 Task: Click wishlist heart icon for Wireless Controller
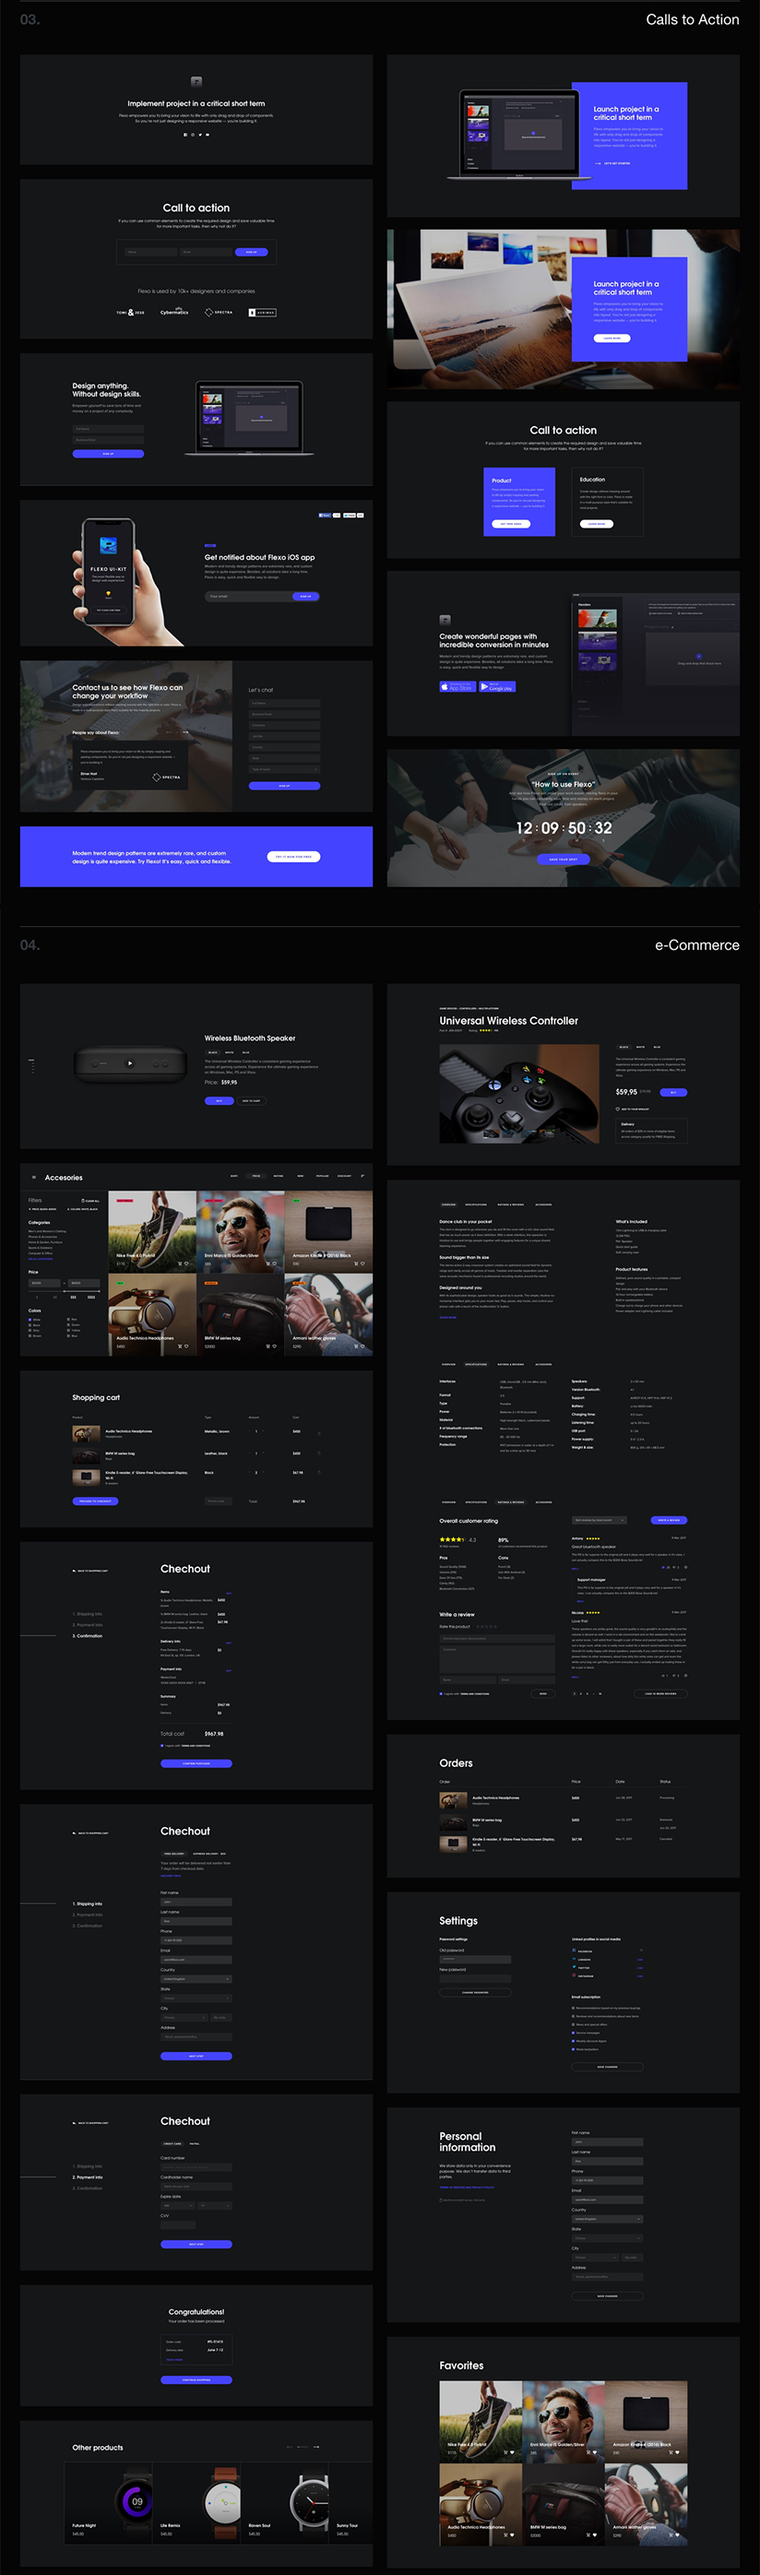[x=618, y=1109]
